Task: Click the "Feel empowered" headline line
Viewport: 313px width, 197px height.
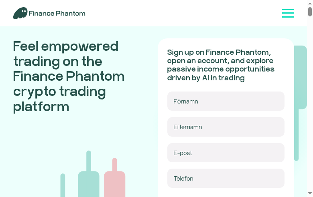Action: pos(66,46)
